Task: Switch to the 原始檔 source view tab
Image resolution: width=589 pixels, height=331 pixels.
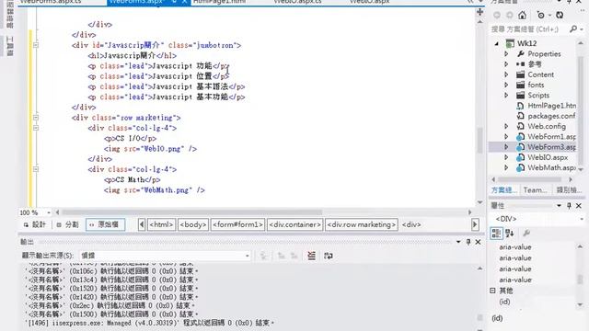Action: click(105, 224)
